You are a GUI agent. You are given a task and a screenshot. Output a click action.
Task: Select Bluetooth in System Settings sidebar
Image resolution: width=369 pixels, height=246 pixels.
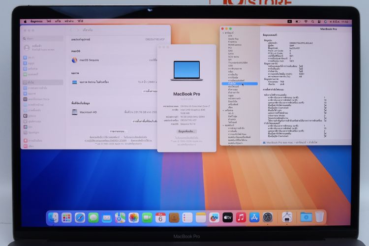point(43,63)
